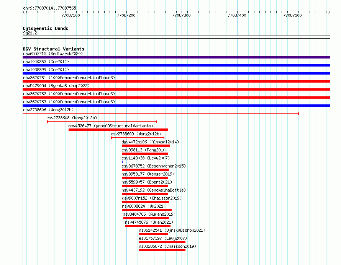Open nsv3404766 (Audano2019) label
Screen dimensions: 341x265
(149, 214)
